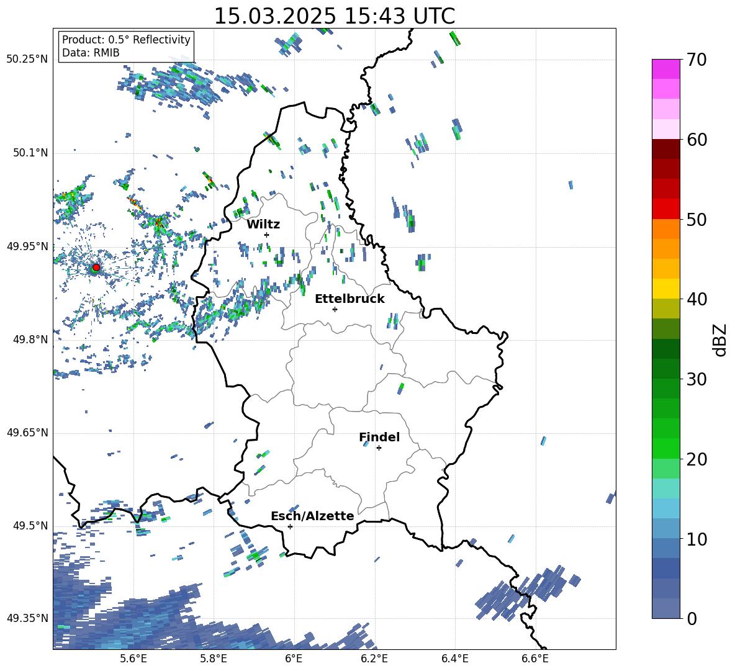735x671 pixels.
Task: Click the 10 tick label on colorbar
Action: tap(697, 539)
